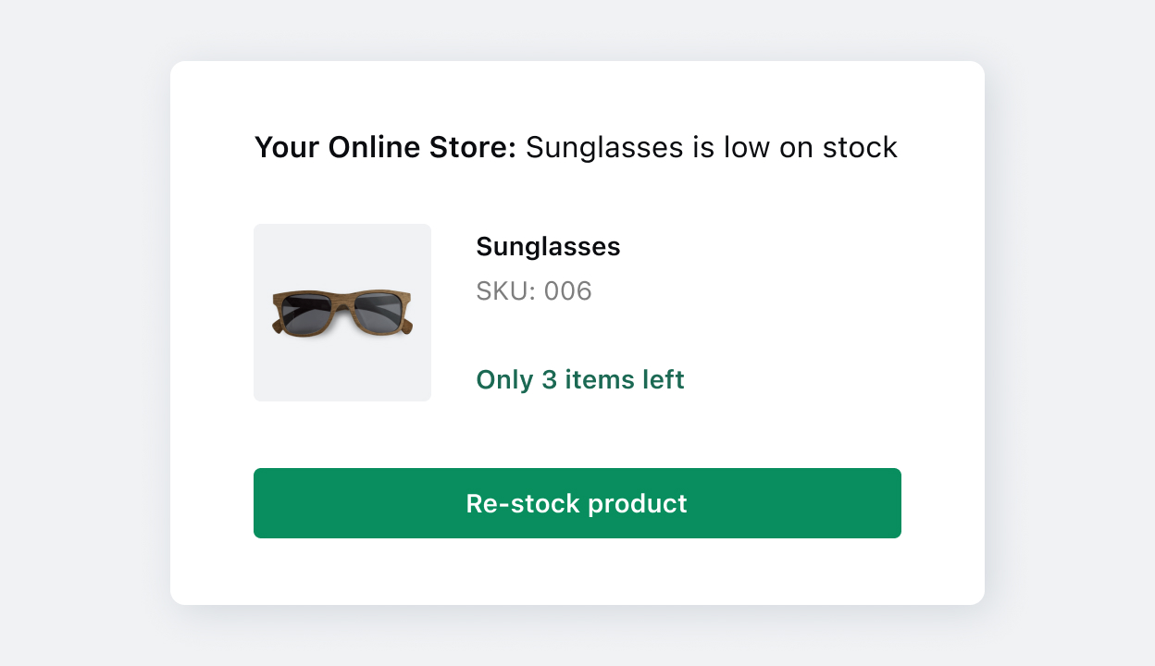Select the 'Sunglasses is low on stock' headline
This screenshot has width=1155, height=666.
pos(712,147)
